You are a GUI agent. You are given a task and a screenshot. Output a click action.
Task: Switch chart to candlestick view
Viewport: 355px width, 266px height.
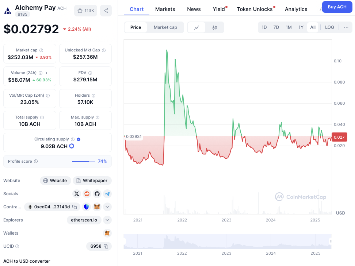(x=215, y=27)
